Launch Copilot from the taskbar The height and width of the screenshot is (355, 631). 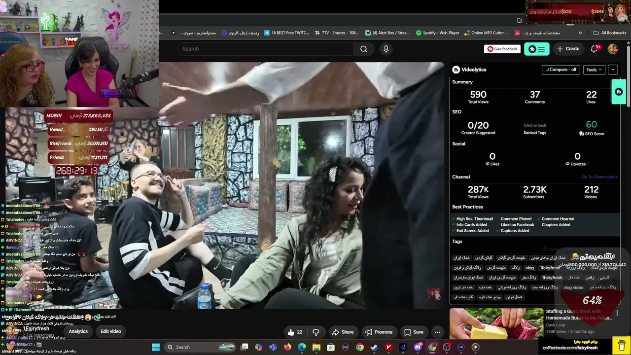coord(259,347)
